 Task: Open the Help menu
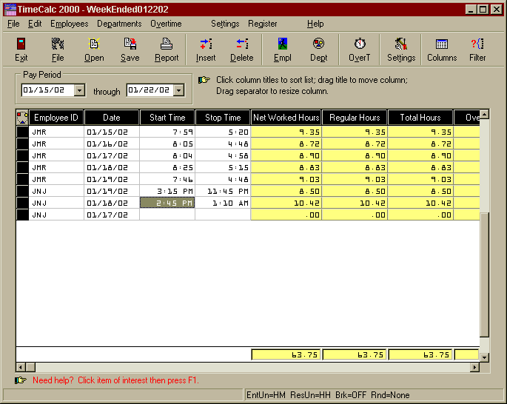(315, 24)
